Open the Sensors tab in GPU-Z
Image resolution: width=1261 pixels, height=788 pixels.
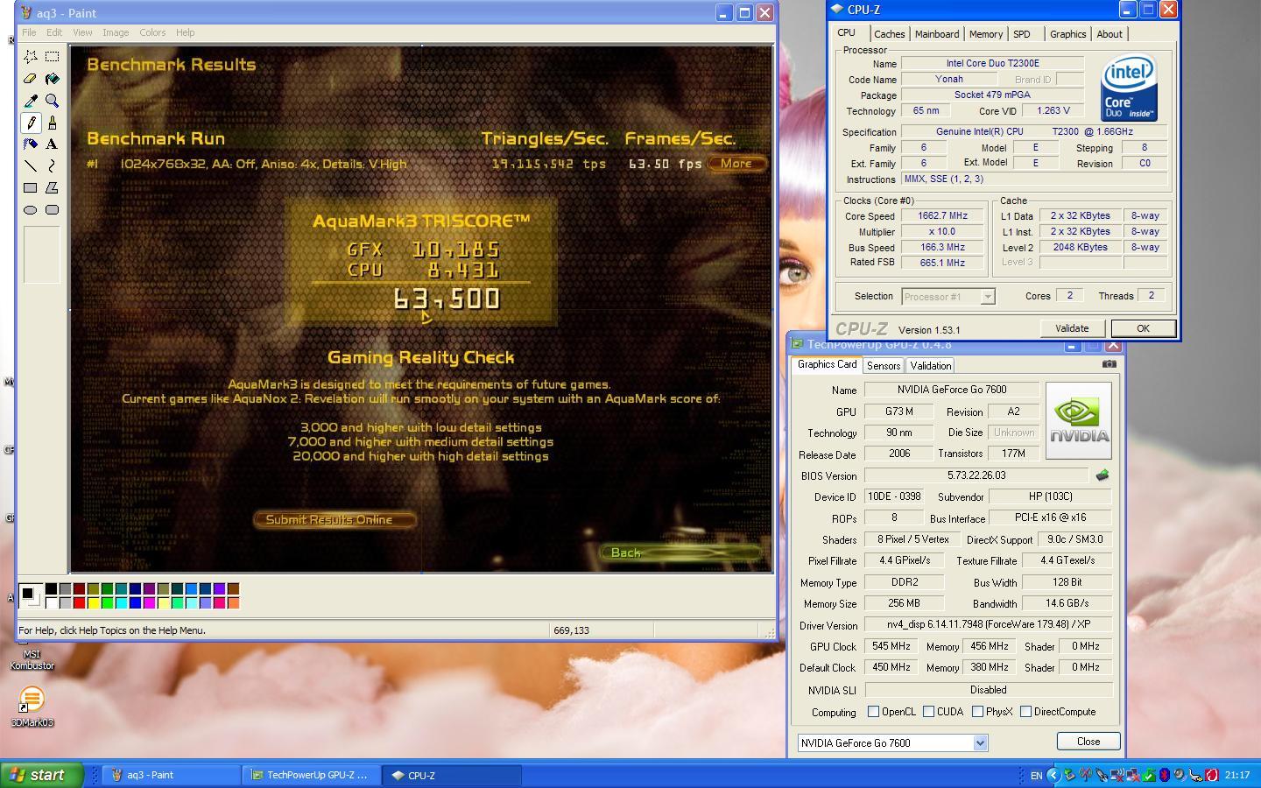(884, 366)
